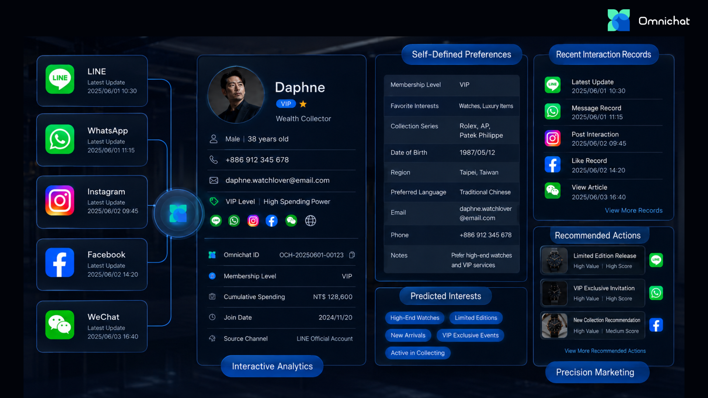Open the New Collection Recommendation watch thumbnail
The image size is (708, 398).
tap(554, 325)
